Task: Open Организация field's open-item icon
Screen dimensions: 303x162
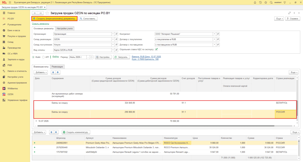Action: click(x=116, y=34)
